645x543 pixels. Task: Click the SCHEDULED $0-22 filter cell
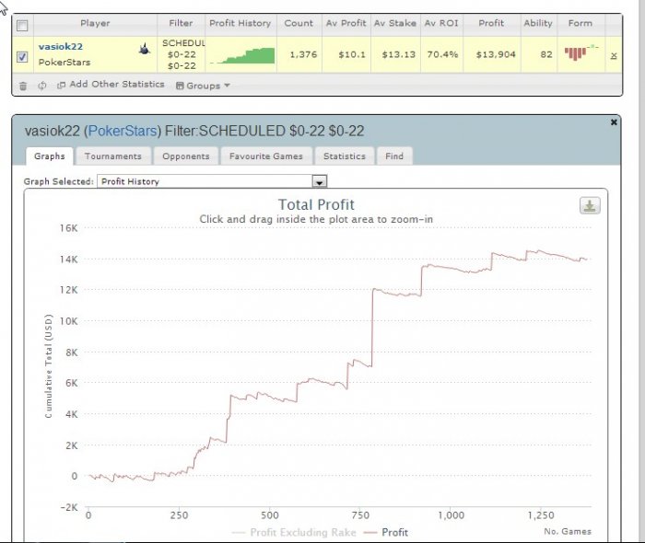(x=182, y=54)
